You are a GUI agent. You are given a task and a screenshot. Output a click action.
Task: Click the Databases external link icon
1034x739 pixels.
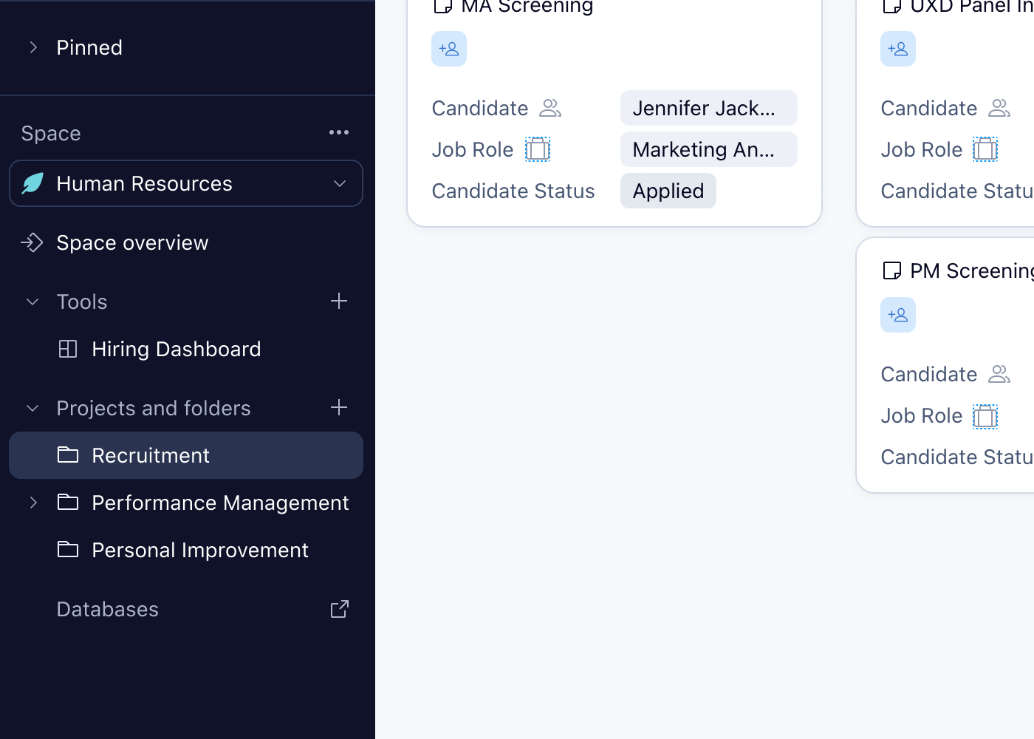tap(339, 609)
